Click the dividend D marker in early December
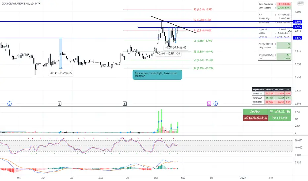 [216, 104]
